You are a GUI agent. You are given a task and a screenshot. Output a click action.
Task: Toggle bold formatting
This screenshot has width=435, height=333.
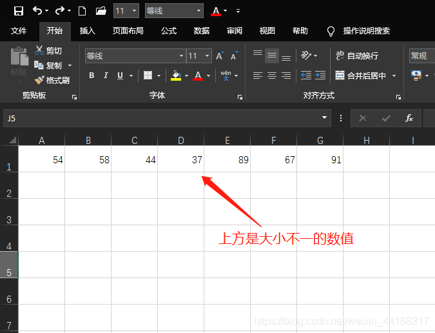92,76
